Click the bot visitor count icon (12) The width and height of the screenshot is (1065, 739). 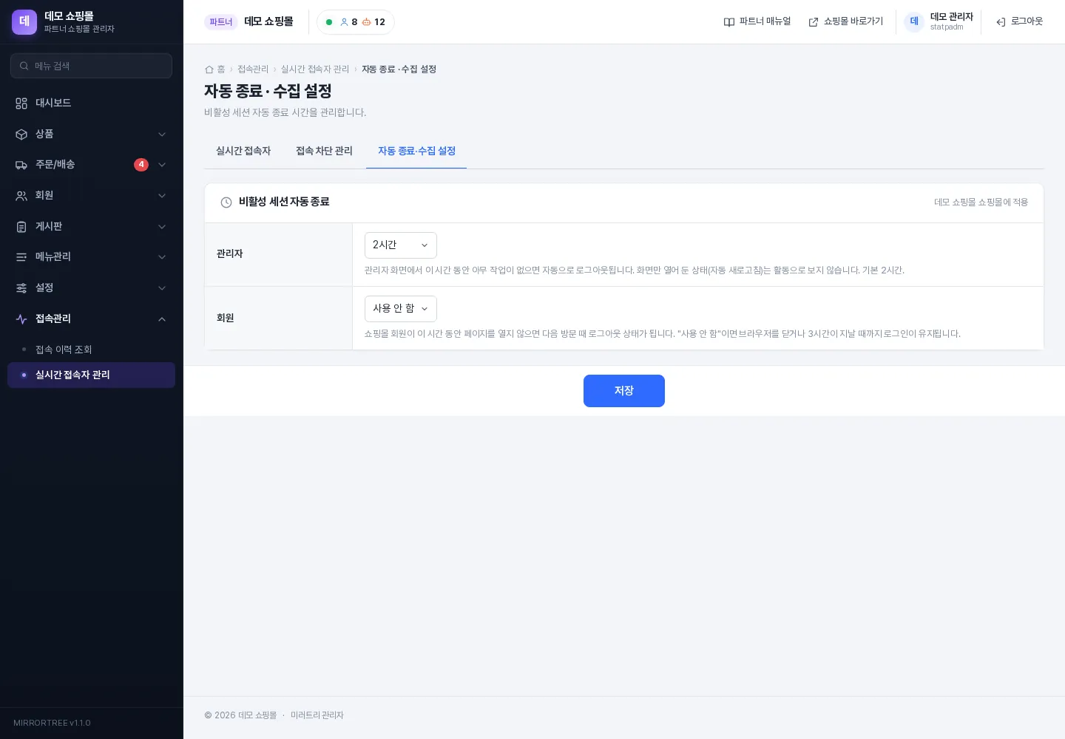pos(366,22)
